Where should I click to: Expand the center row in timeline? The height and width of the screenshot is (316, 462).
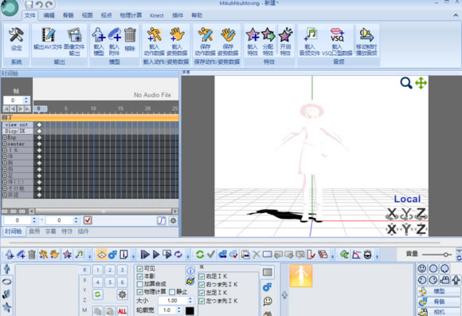click(x=5, y=144)
